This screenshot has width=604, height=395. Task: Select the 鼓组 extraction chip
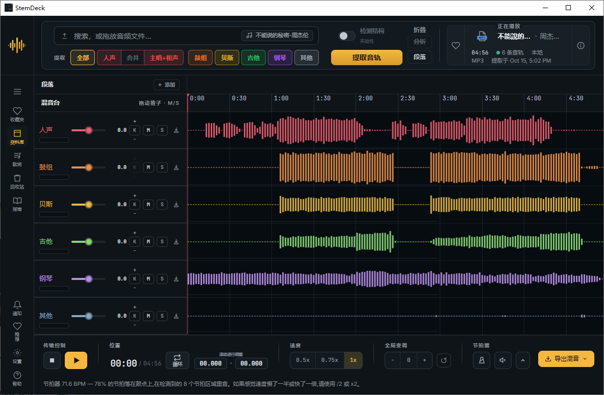click(200, 58)
